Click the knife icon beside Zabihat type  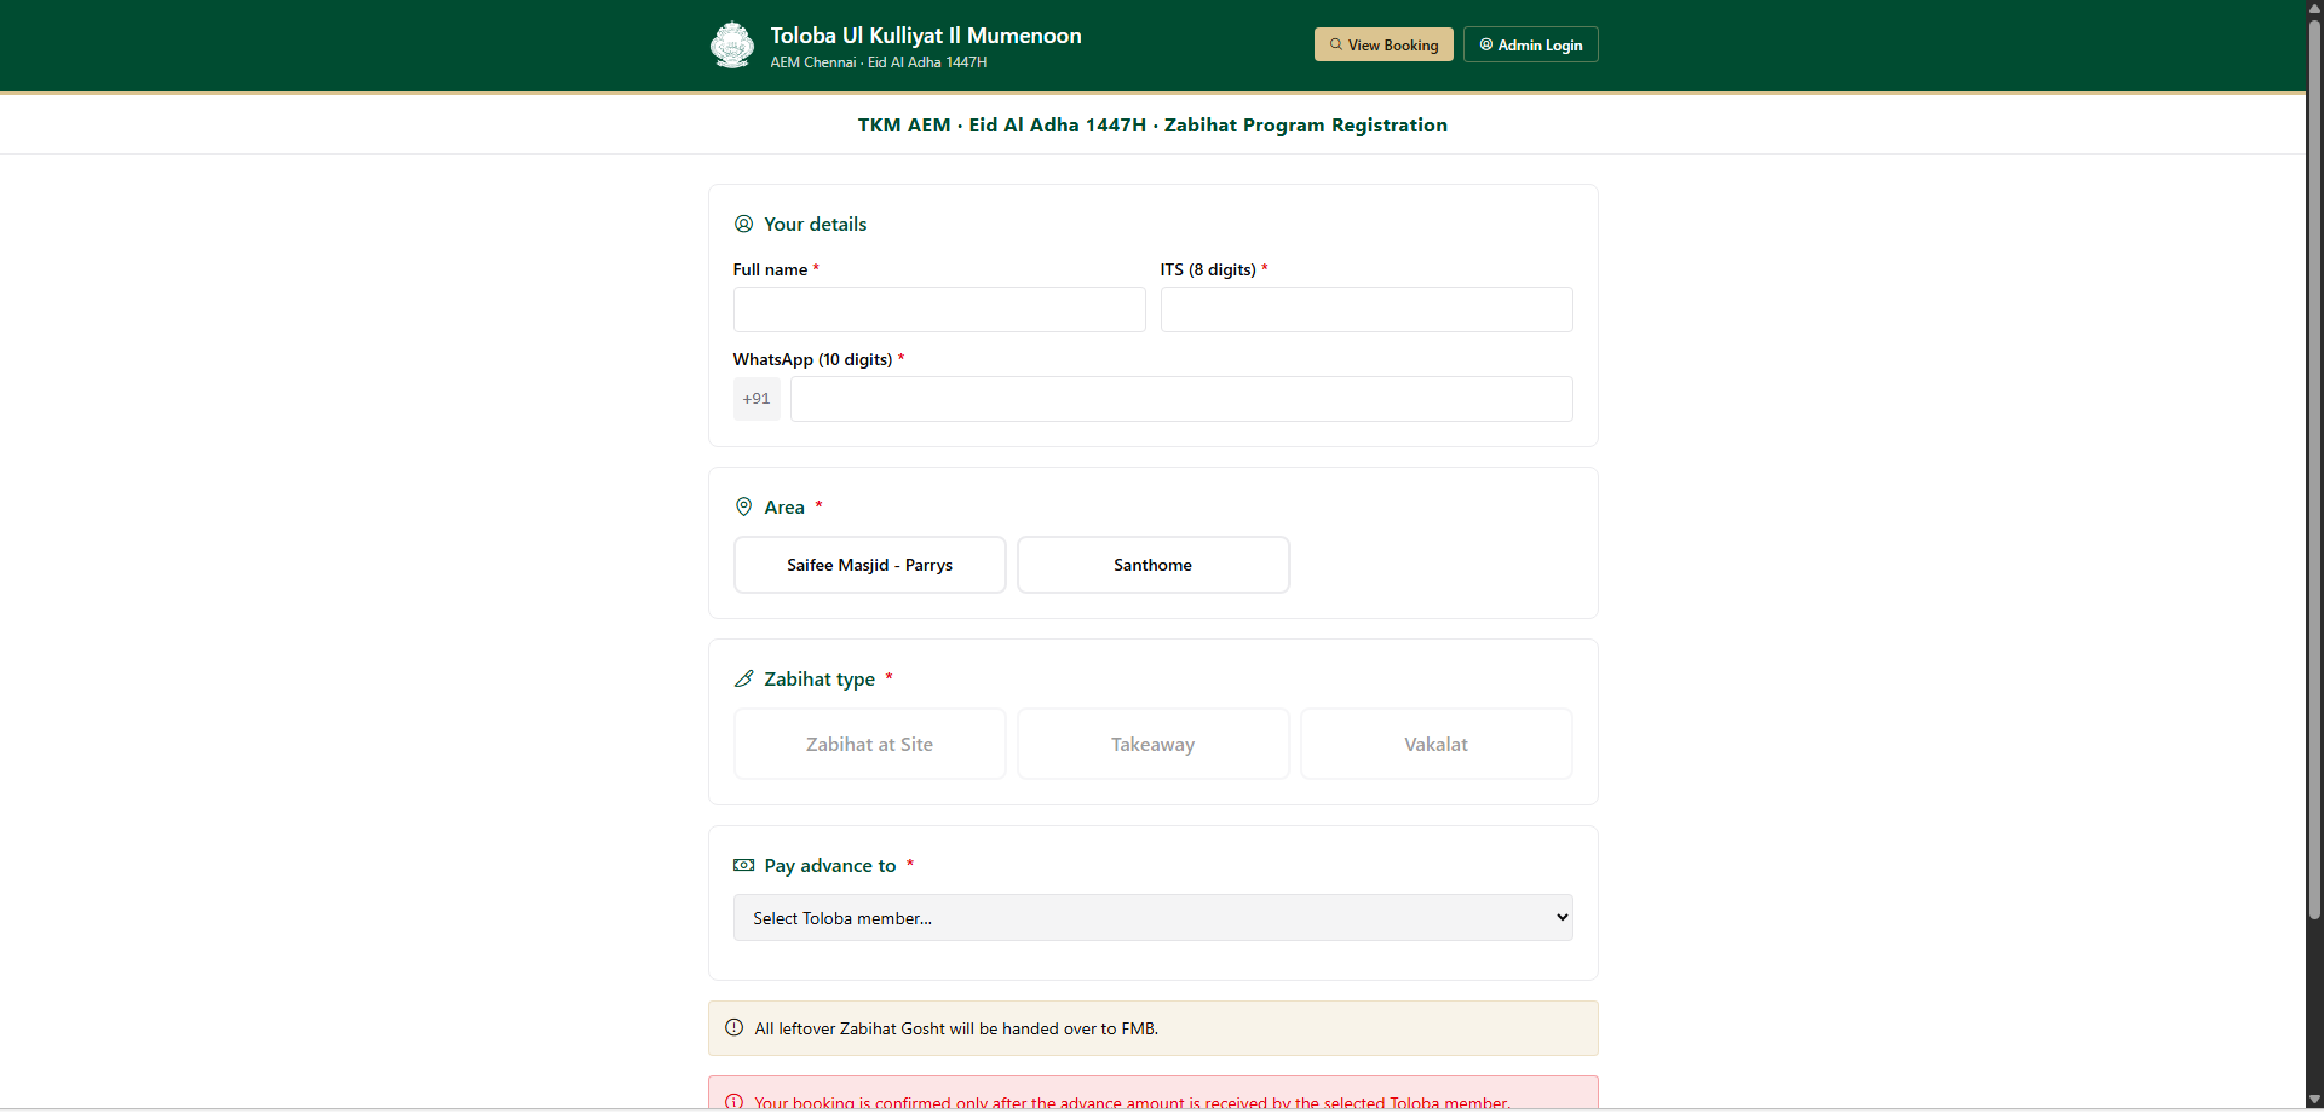coord(744,679)
